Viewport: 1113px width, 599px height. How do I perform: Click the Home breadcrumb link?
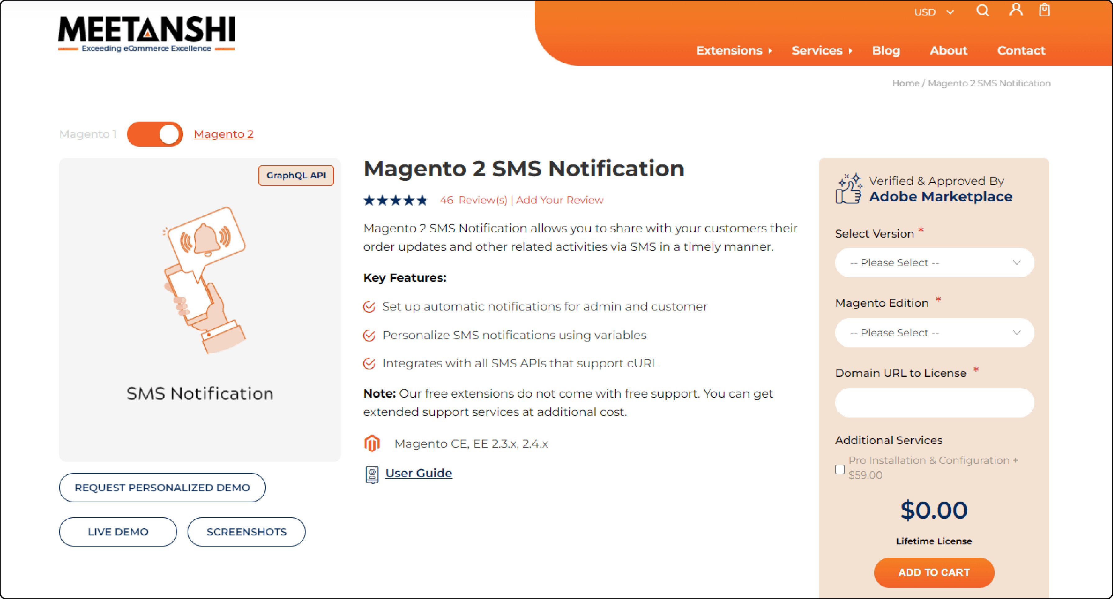[906, 83]
